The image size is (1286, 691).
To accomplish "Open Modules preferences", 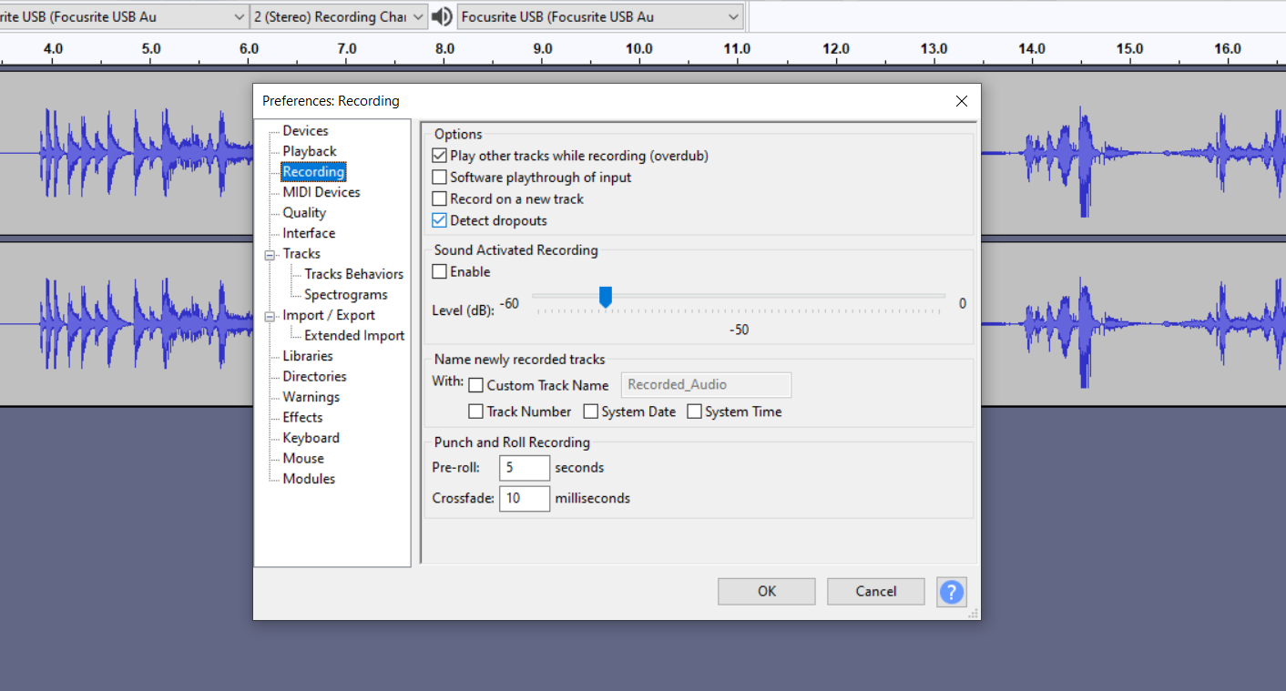I will pyautogui.click(x=309, y=479).
